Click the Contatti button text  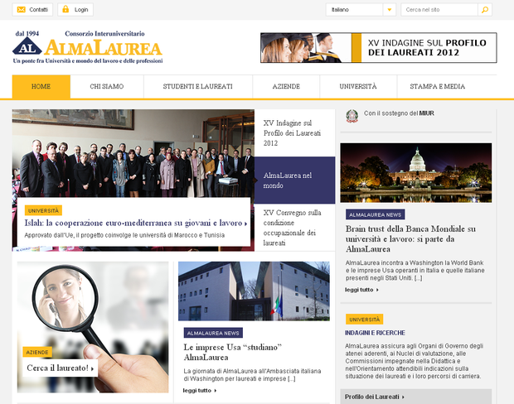(39, 9)
